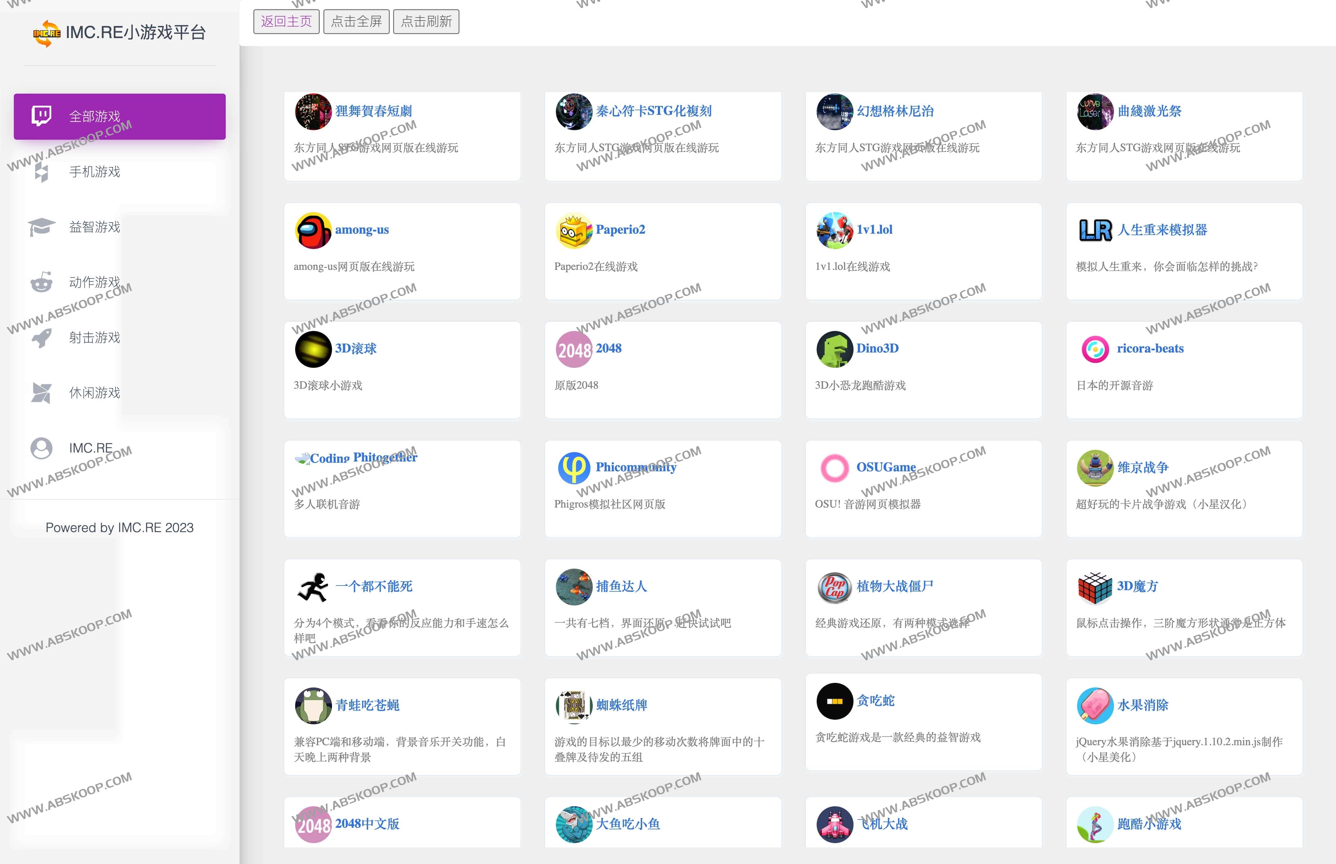Click the among-us red crewmate icon
Viewport: 1336px width, 864px height.
point(313,230)
